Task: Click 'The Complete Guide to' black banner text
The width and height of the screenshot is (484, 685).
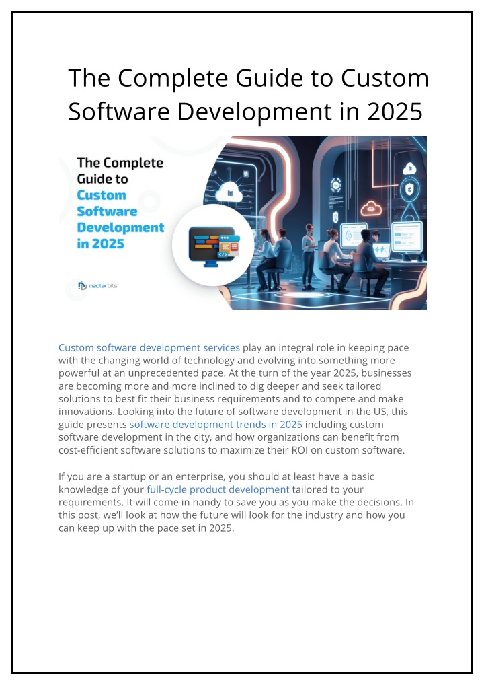Action: click(120, 171)
